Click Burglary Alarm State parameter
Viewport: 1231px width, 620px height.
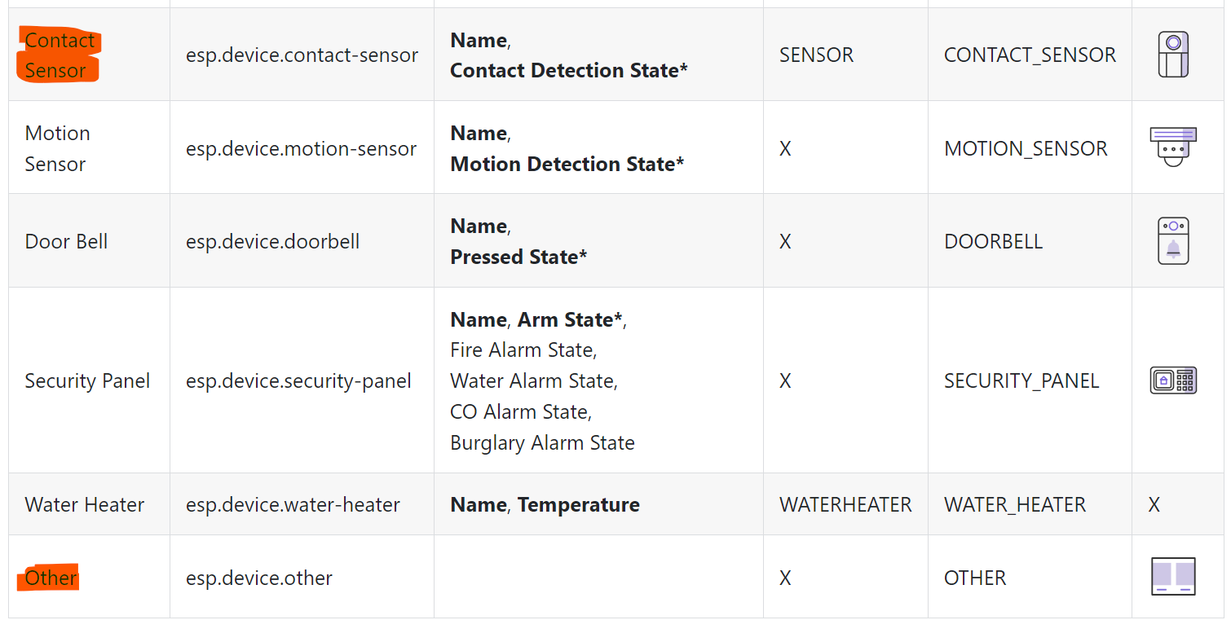(x=542, y=442)
